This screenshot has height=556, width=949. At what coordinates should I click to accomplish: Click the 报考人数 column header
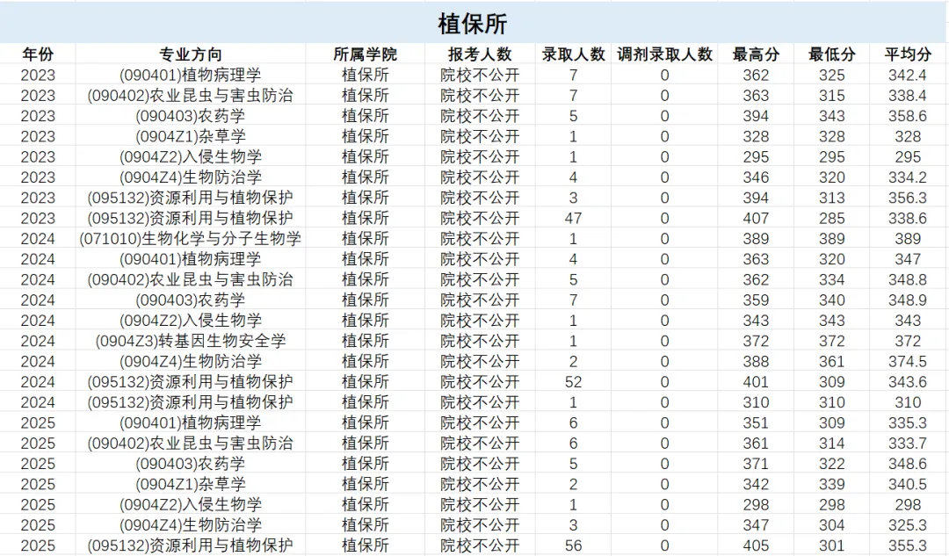pos(480,54)
